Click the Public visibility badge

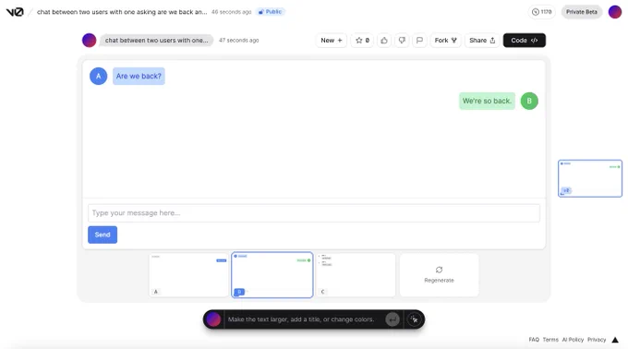pos(271,12)
